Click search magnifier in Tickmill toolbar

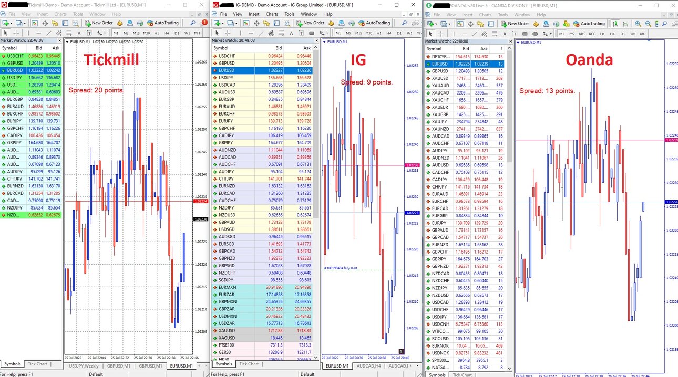click(x=193, y=23)
